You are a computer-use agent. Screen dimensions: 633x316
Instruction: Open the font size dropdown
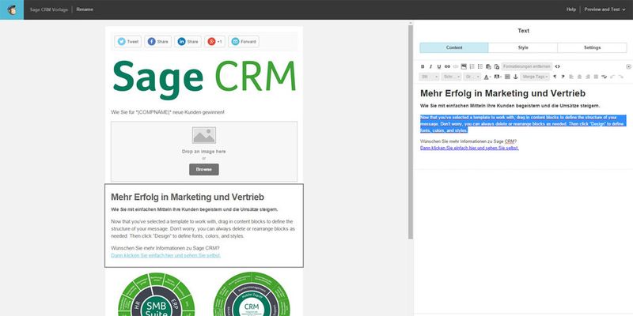[472, 77]
